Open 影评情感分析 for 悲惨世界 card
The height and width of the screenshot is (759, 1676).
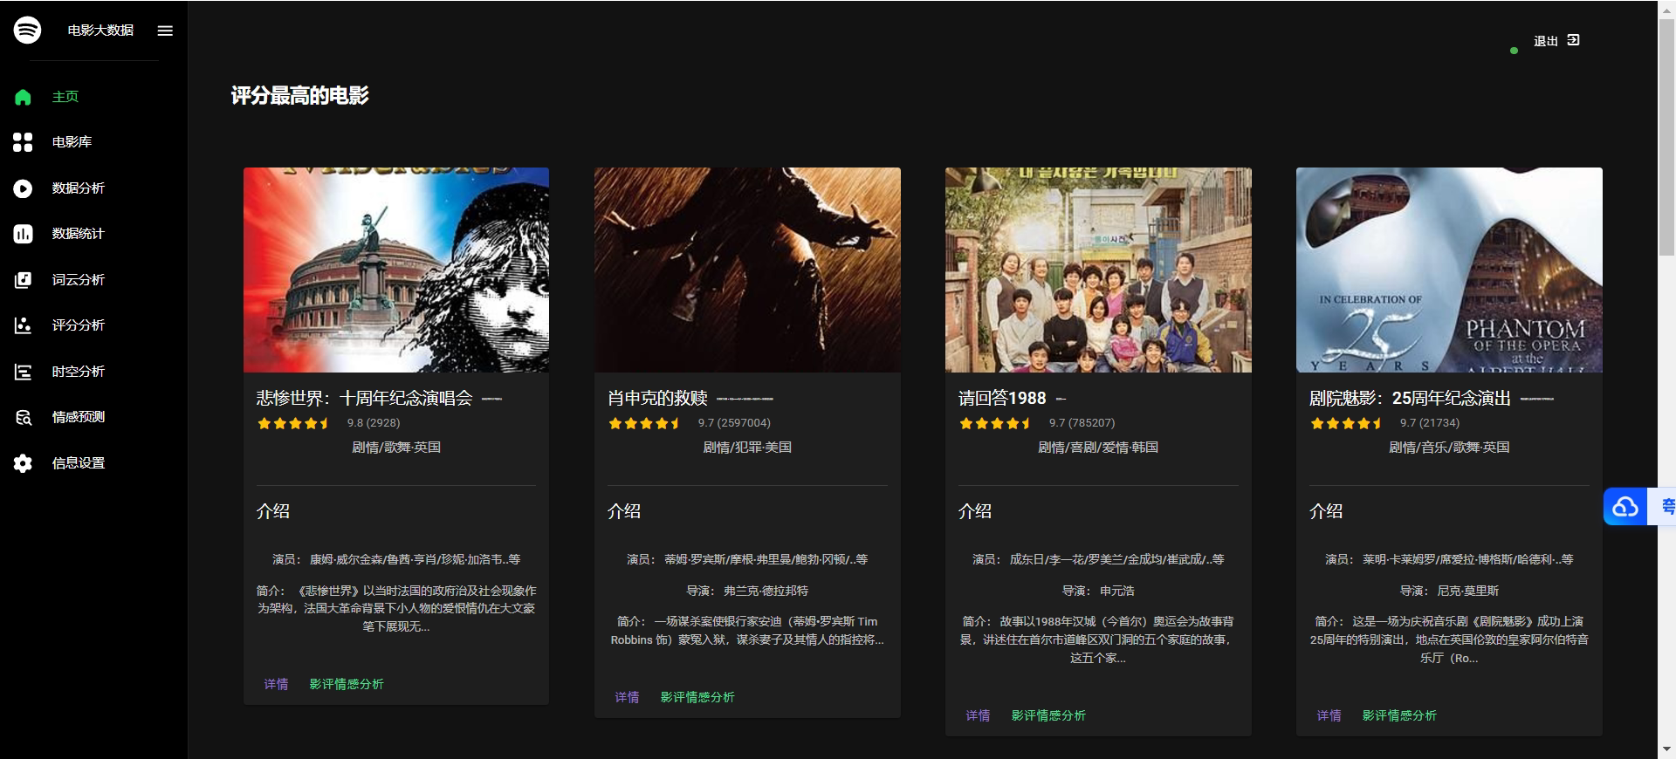click(x=347, y=684)
